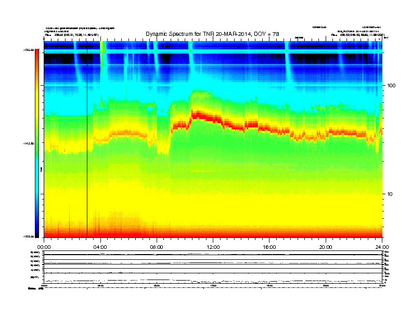
Task: Click the 04:00 time axis label
Action: 100,247
